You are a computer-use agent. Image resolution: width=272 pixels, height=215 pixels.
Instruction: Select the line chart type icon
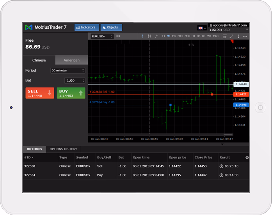pos(156,36)
